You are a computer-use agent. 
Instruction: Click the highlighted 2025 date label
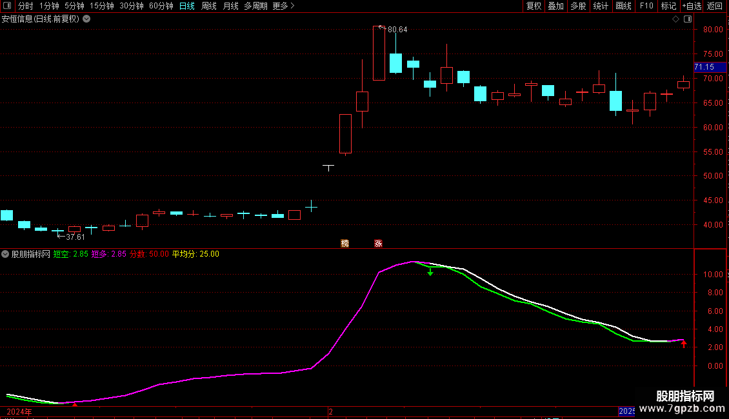click(x=626, y=411)
